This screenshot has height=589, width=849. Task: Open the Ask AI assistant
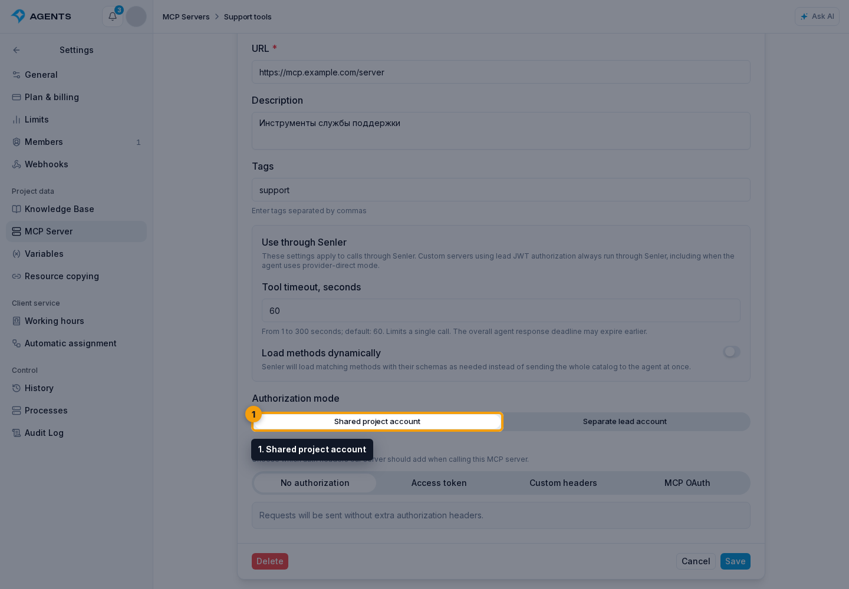(x=817, y=16)
